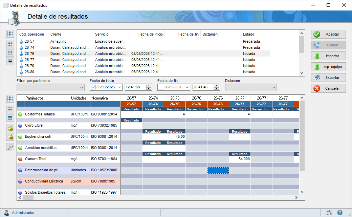The image size is (352, 217).
Task: Click the Parámetros column header
Action: (x=47, y=98)
